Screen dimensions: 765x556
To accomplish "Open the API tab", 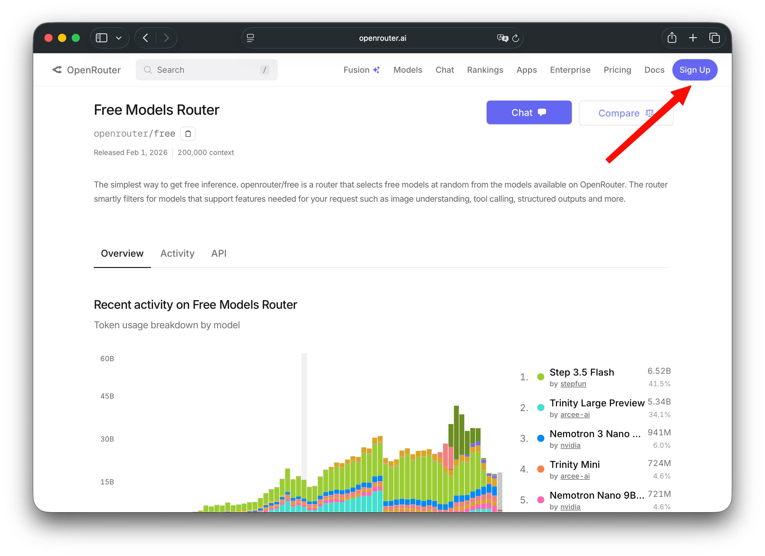I will pyautogui.click(x=219, y=253).
